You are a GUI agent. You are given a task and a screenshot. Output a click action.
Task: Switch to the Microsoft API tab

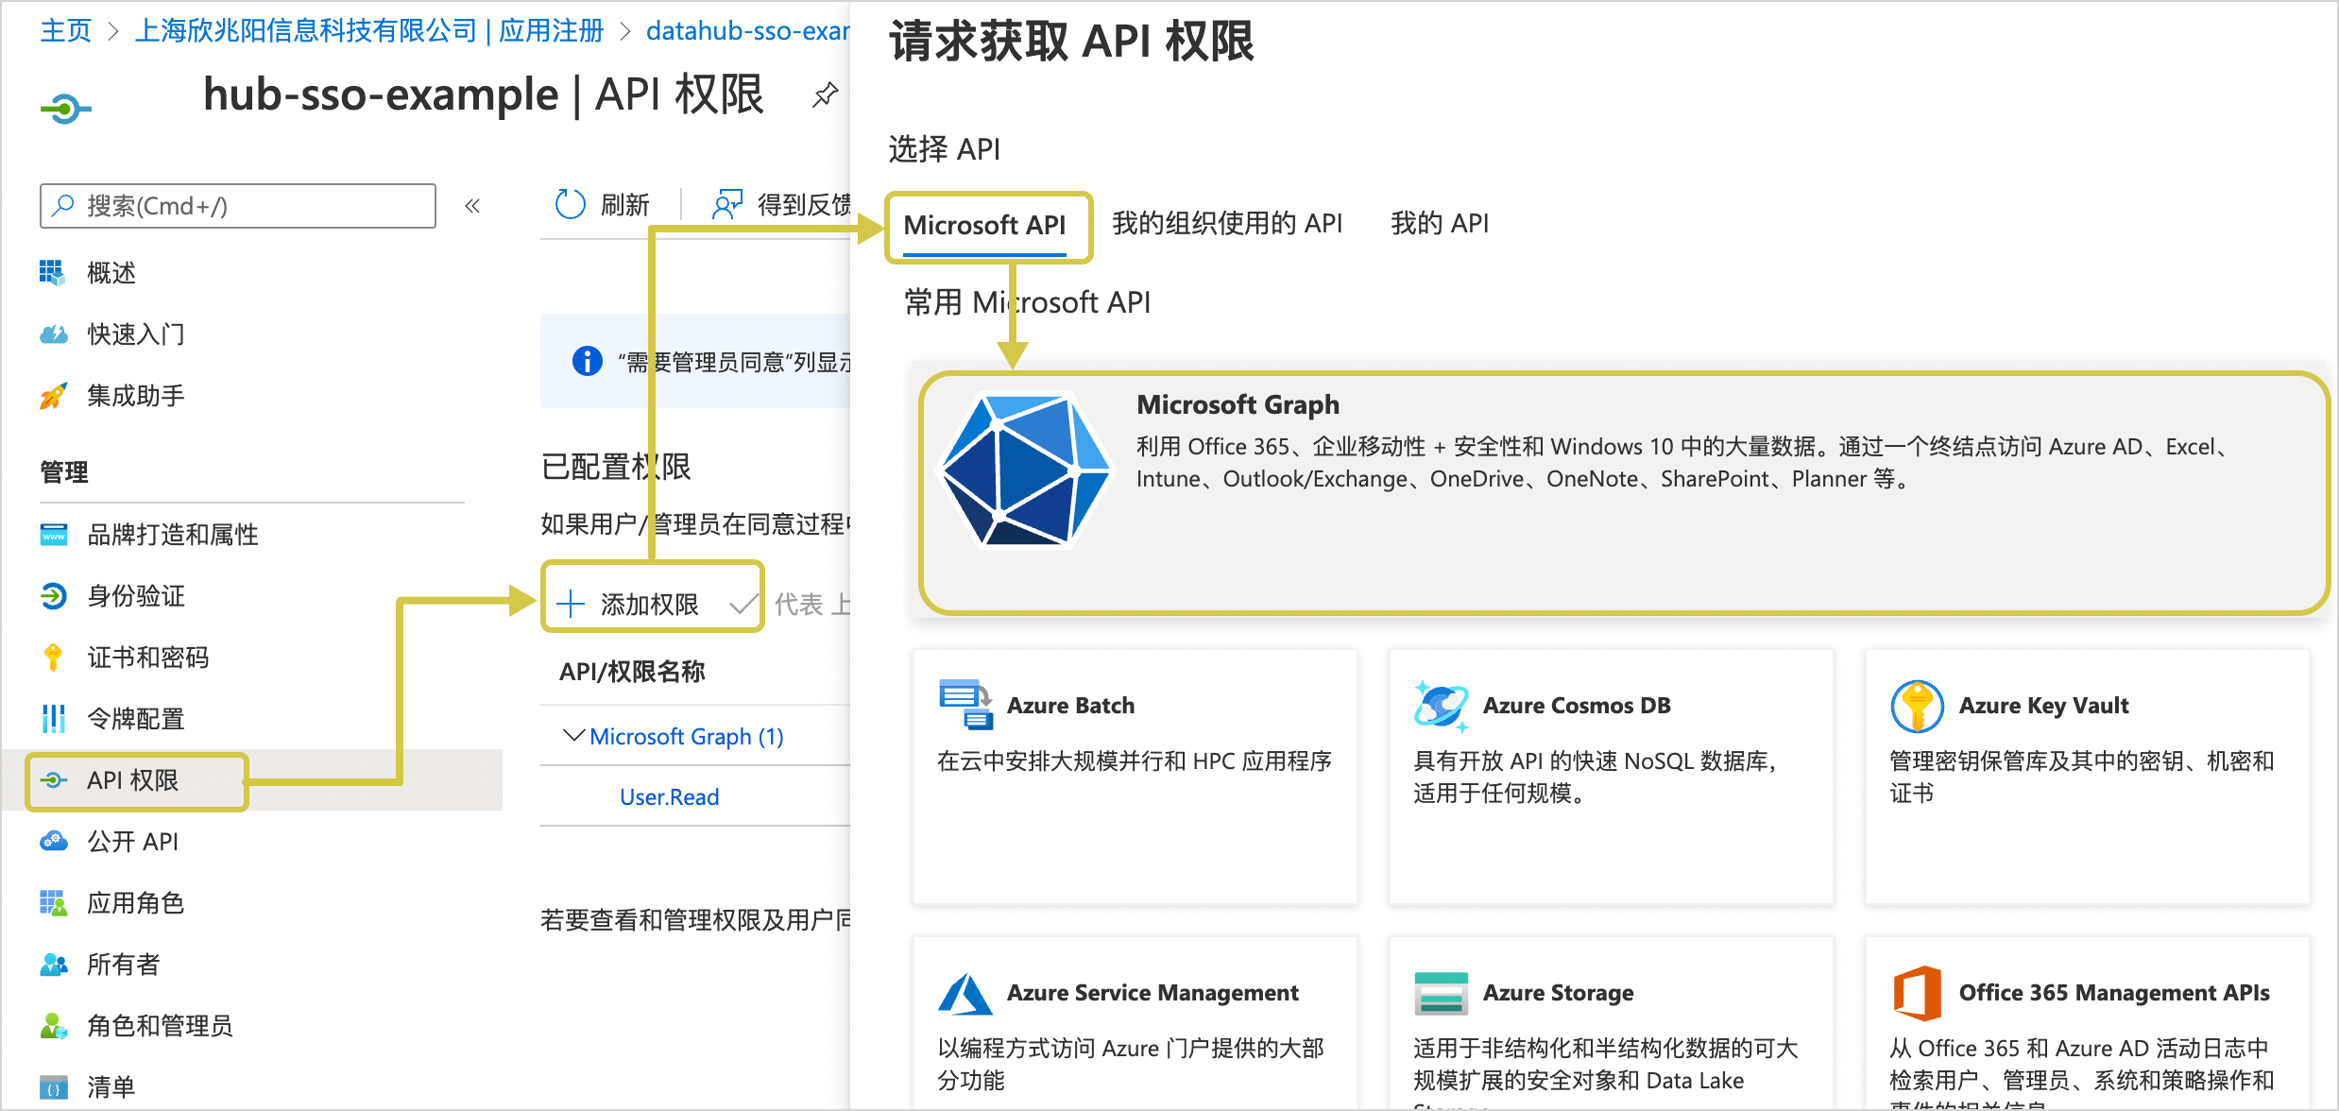(984, 226)
